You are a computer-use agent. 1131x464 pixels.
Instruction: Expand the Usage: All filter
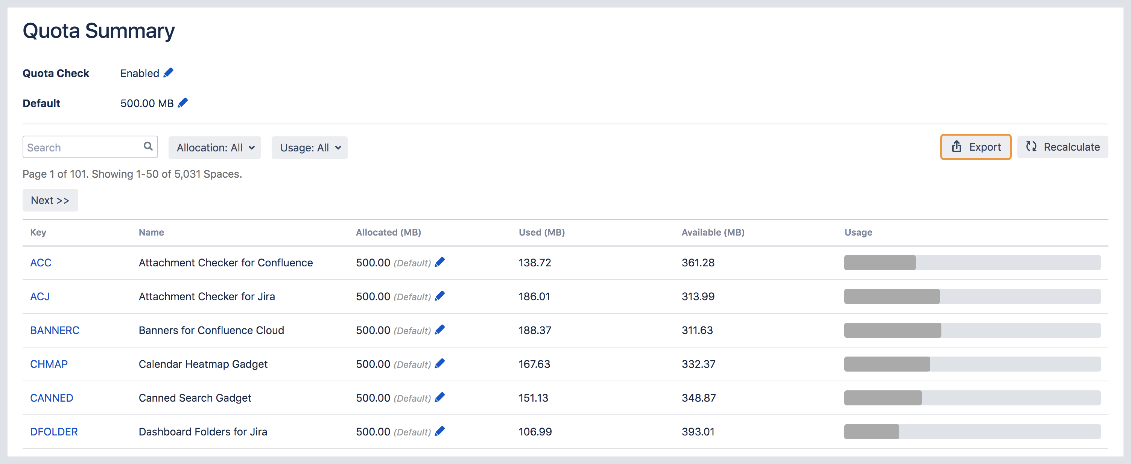pyautogui.click(x=310, y=148)
